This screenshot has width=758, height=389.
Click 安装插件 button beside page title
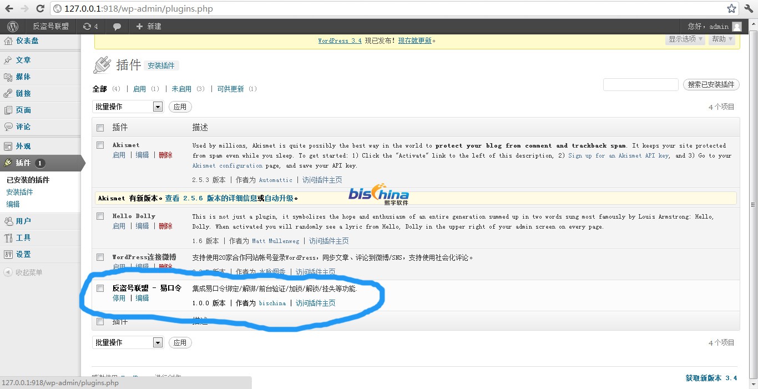point(161,65)
